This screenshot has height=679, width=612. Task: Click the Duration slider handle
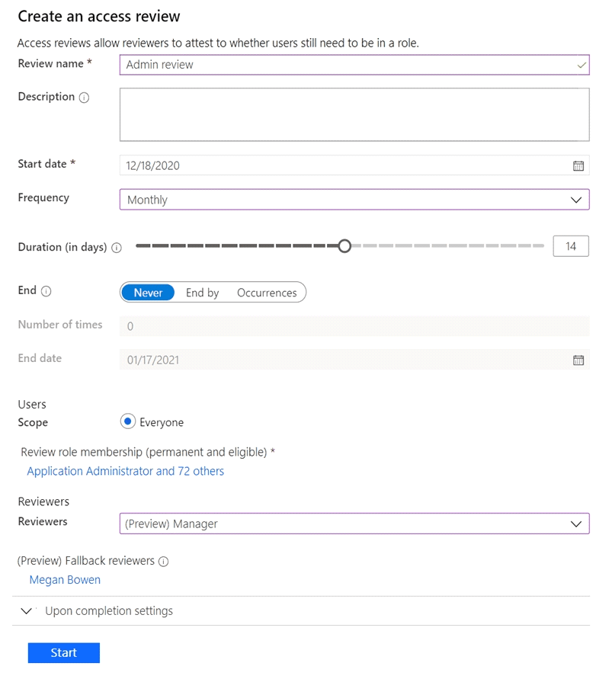344,246
